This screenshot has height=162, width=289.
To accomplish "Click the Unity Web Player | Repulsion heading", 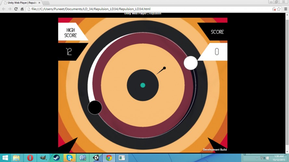I will point(143,14).
